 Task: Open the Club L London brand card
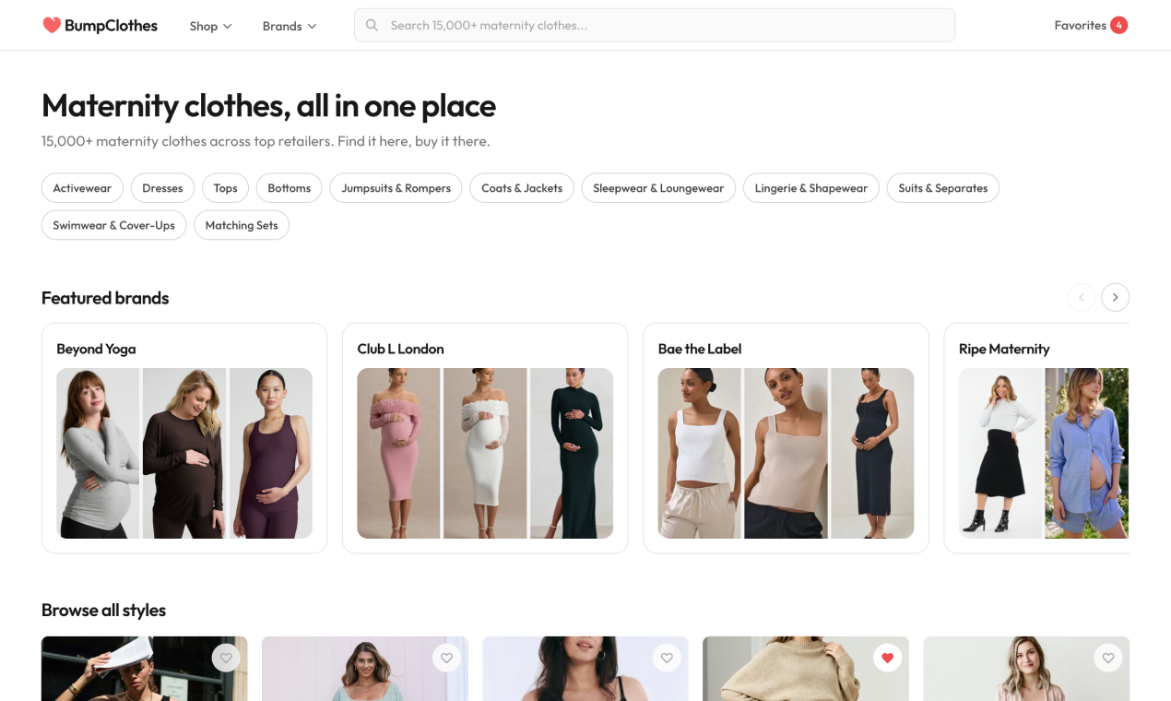(x=485, y=438)
